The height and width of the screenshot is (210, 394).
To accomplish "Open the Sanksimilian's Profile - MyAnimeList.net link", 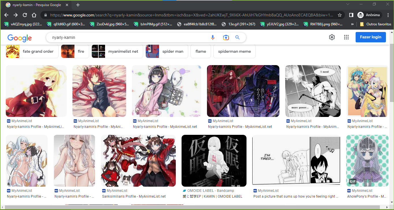I will tap(134, 196).
